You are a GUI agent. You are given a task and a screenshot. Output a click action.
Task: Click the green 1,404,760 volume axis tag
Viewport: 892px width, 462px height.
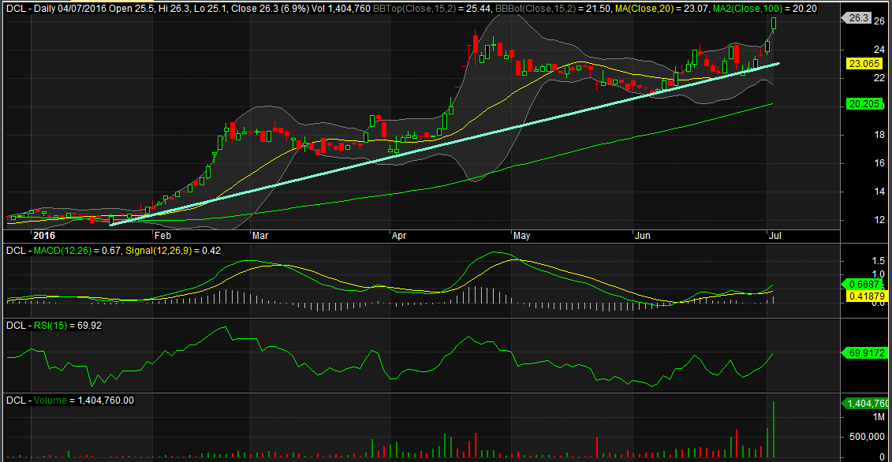coord(865,403)
